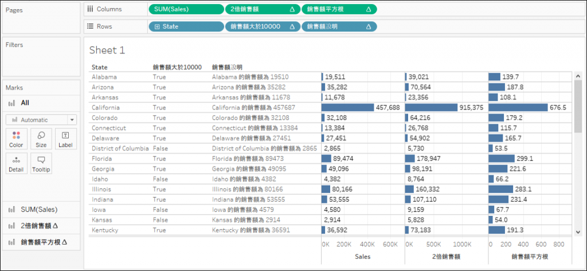Select Georgia's 銷售額平方根 bar 221.6
Screen dimensions: 587x271
(498, 169)
